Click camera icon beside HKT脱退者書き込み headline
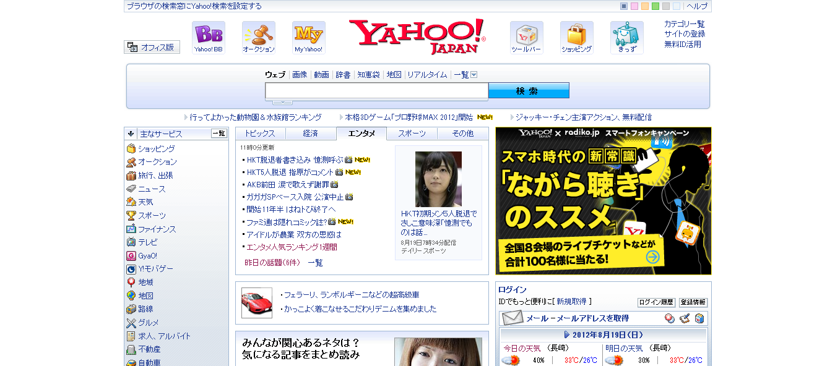Screen dimensions: 835x366 (x=348, y=160)
